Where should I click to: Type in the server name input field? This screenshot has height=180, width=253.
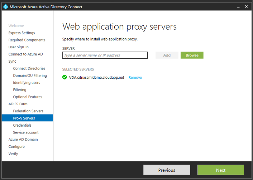(105, 55)
